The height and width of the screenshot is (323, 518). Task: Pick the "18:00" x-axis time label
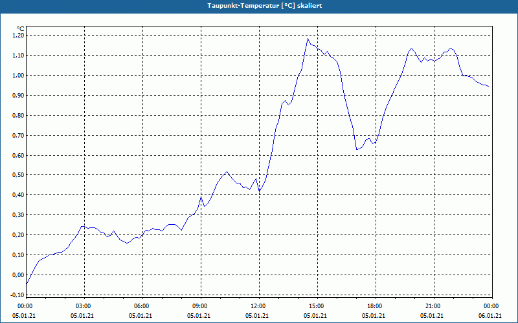click(x=374, y=306)
